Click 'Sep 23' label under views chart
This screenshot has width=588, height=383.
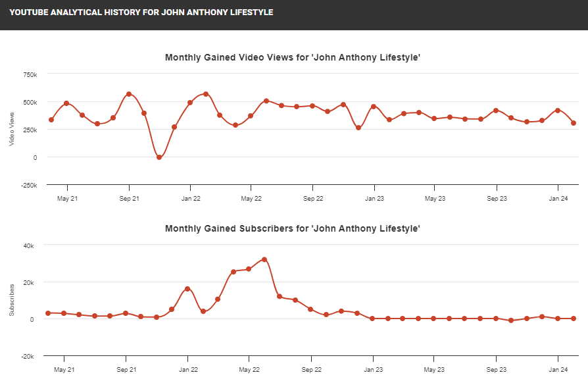[x=497, y=199]
